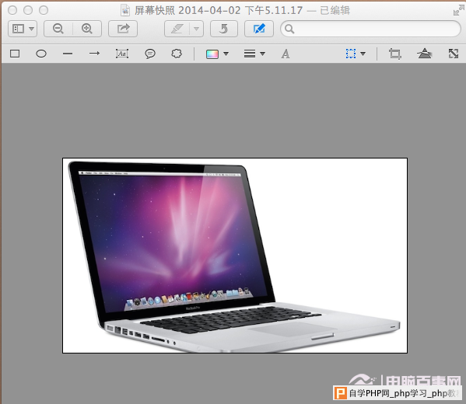This screenshot has height=404, width=466.
Task: Close the Preview window
Action: coord(12,10)
